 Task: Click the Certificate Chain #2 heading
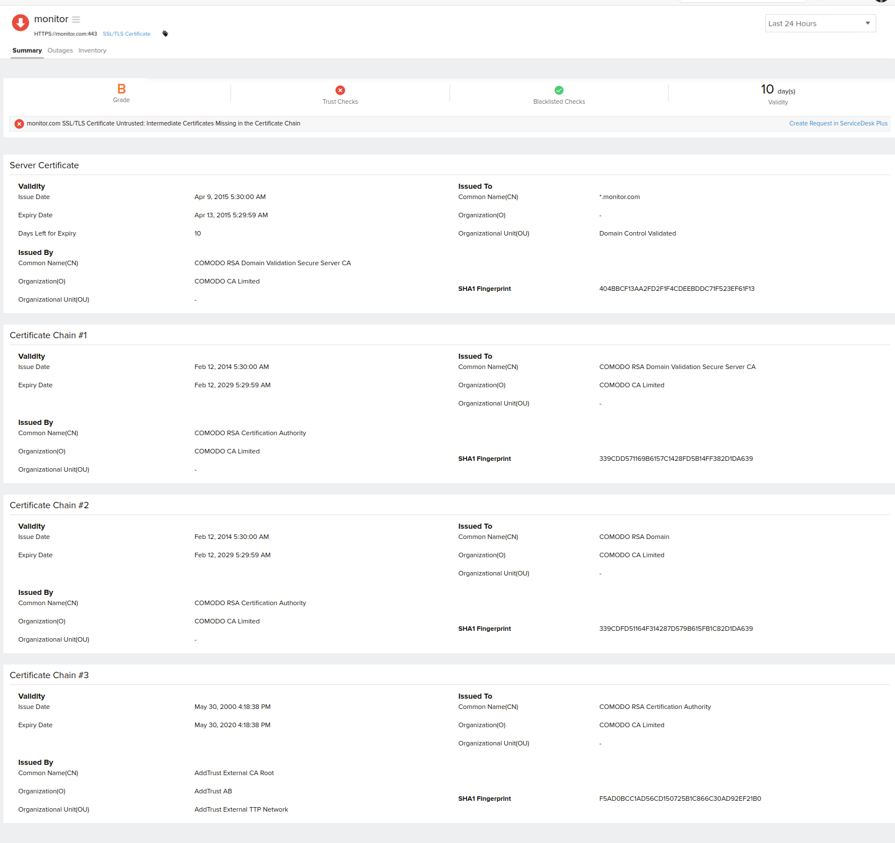point(49,505)
